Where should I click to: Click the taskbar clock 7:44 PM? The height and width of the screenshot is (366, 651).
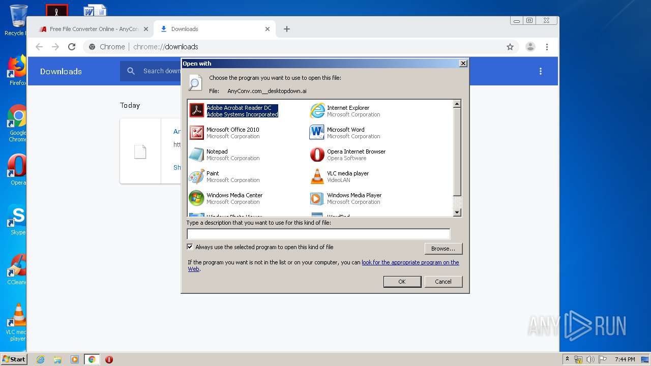625,359
